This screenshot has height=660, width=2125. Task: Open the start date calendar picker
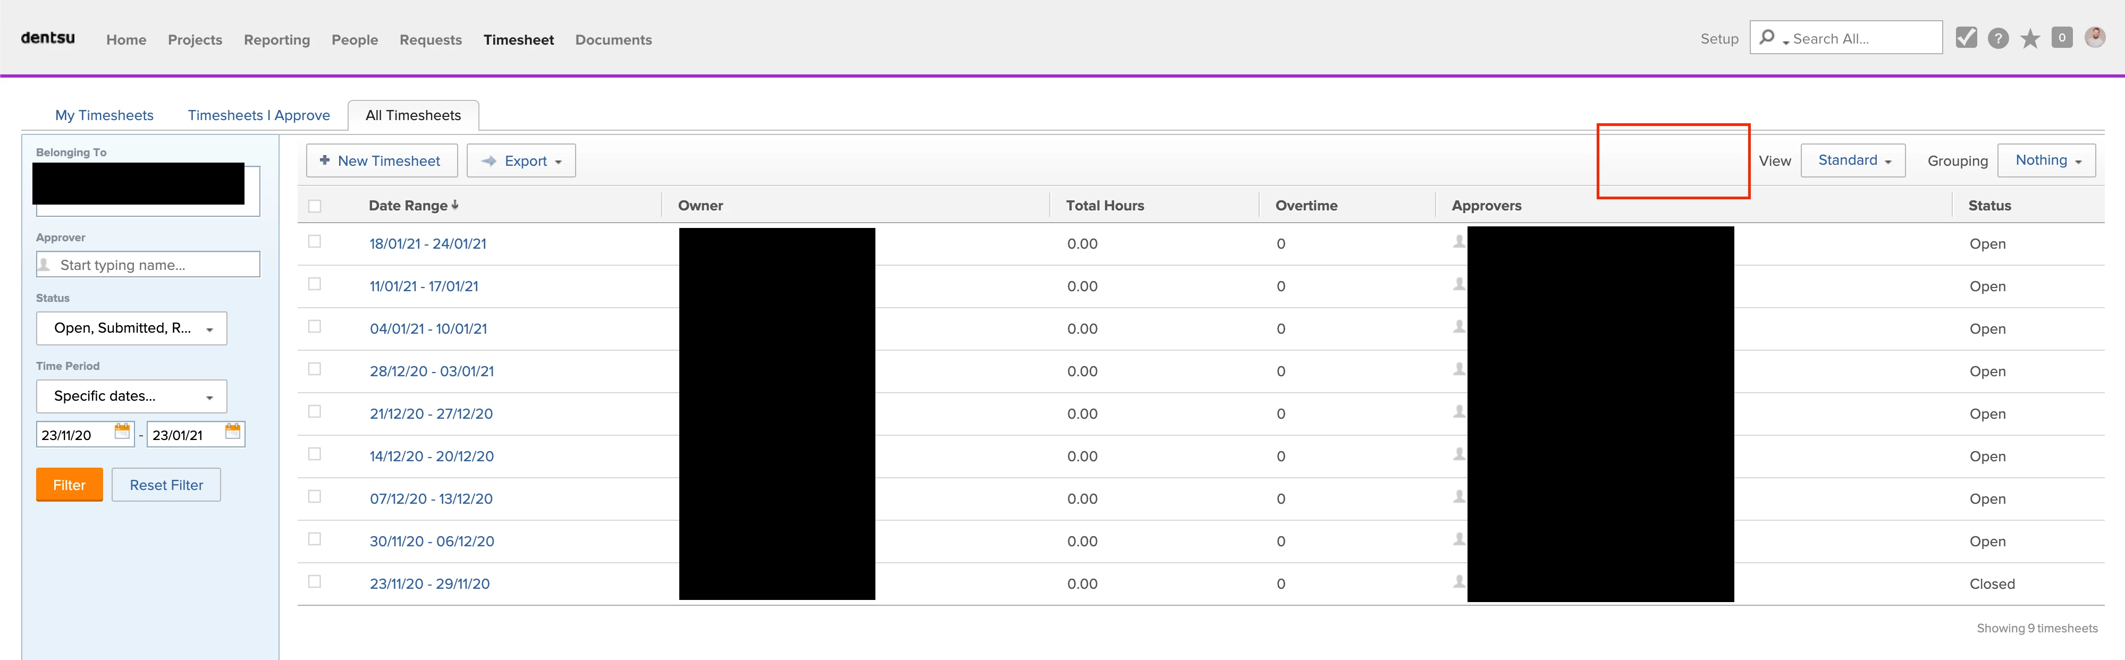pyautogui.click(x=122, y=433)
